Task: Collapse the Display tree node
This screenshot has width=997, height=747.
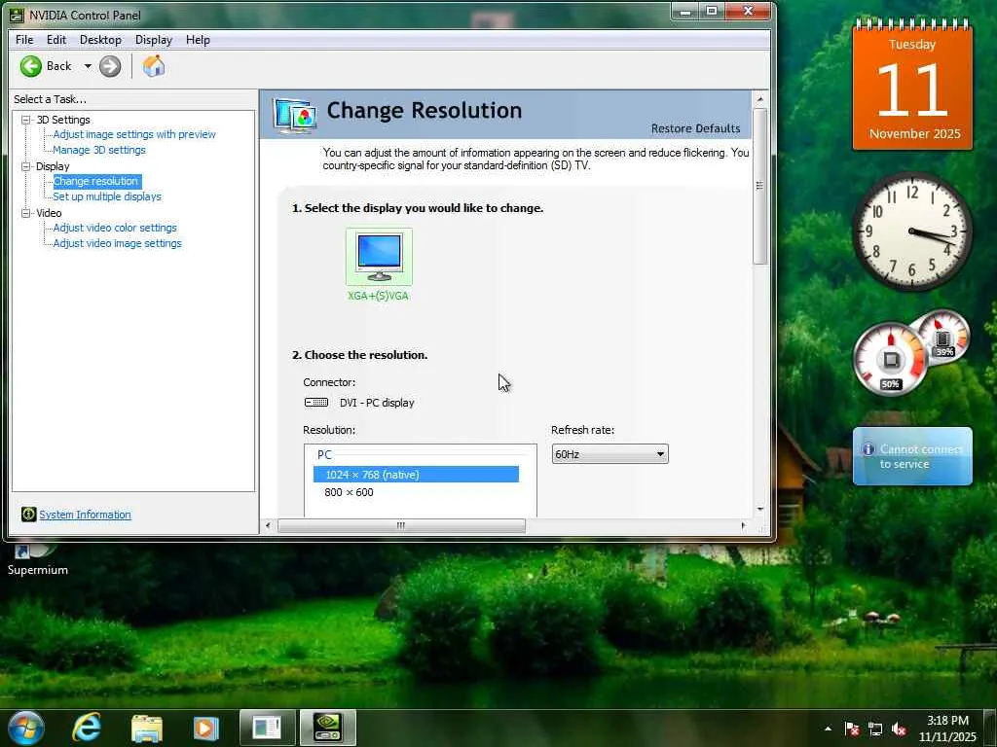Action: point(26,166)
